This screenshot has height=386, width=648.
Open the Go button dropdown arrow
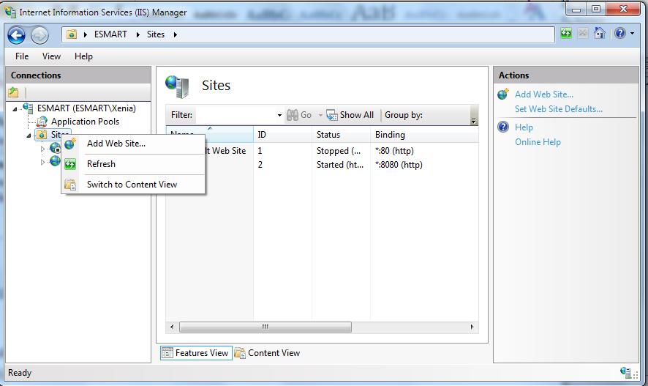[x=320, y=115]
